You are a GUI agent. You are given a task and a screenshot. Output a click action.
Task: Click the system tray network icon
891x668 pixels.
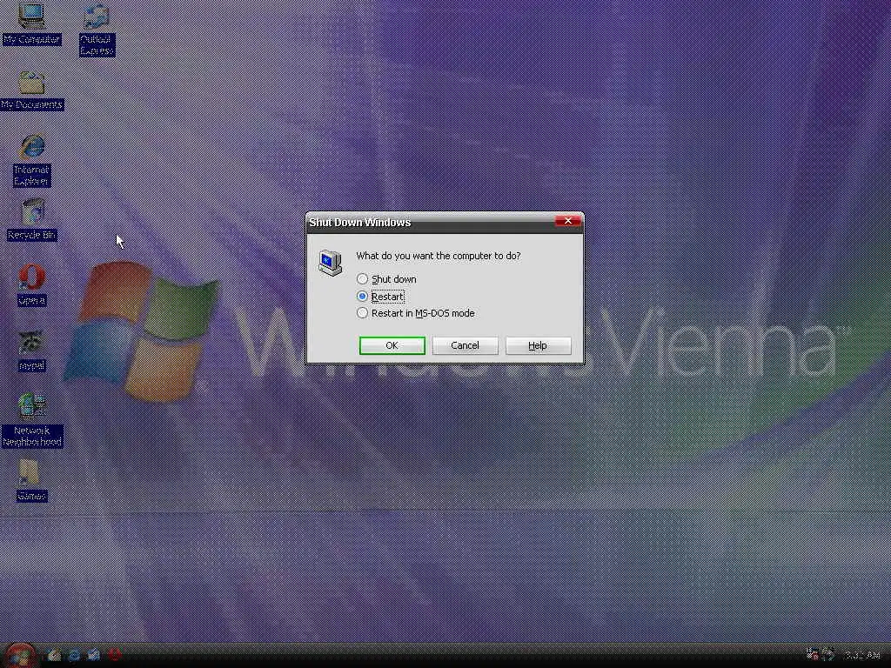(814, 655)
